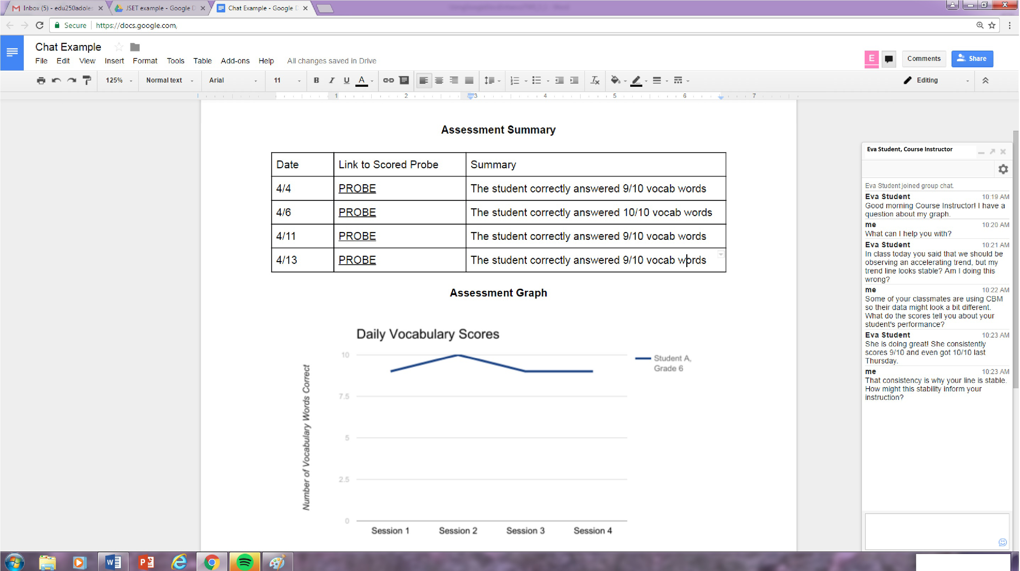Click the chat bubble icon near Comments
Screen dimensions: 1020x571
coord(888,59)
